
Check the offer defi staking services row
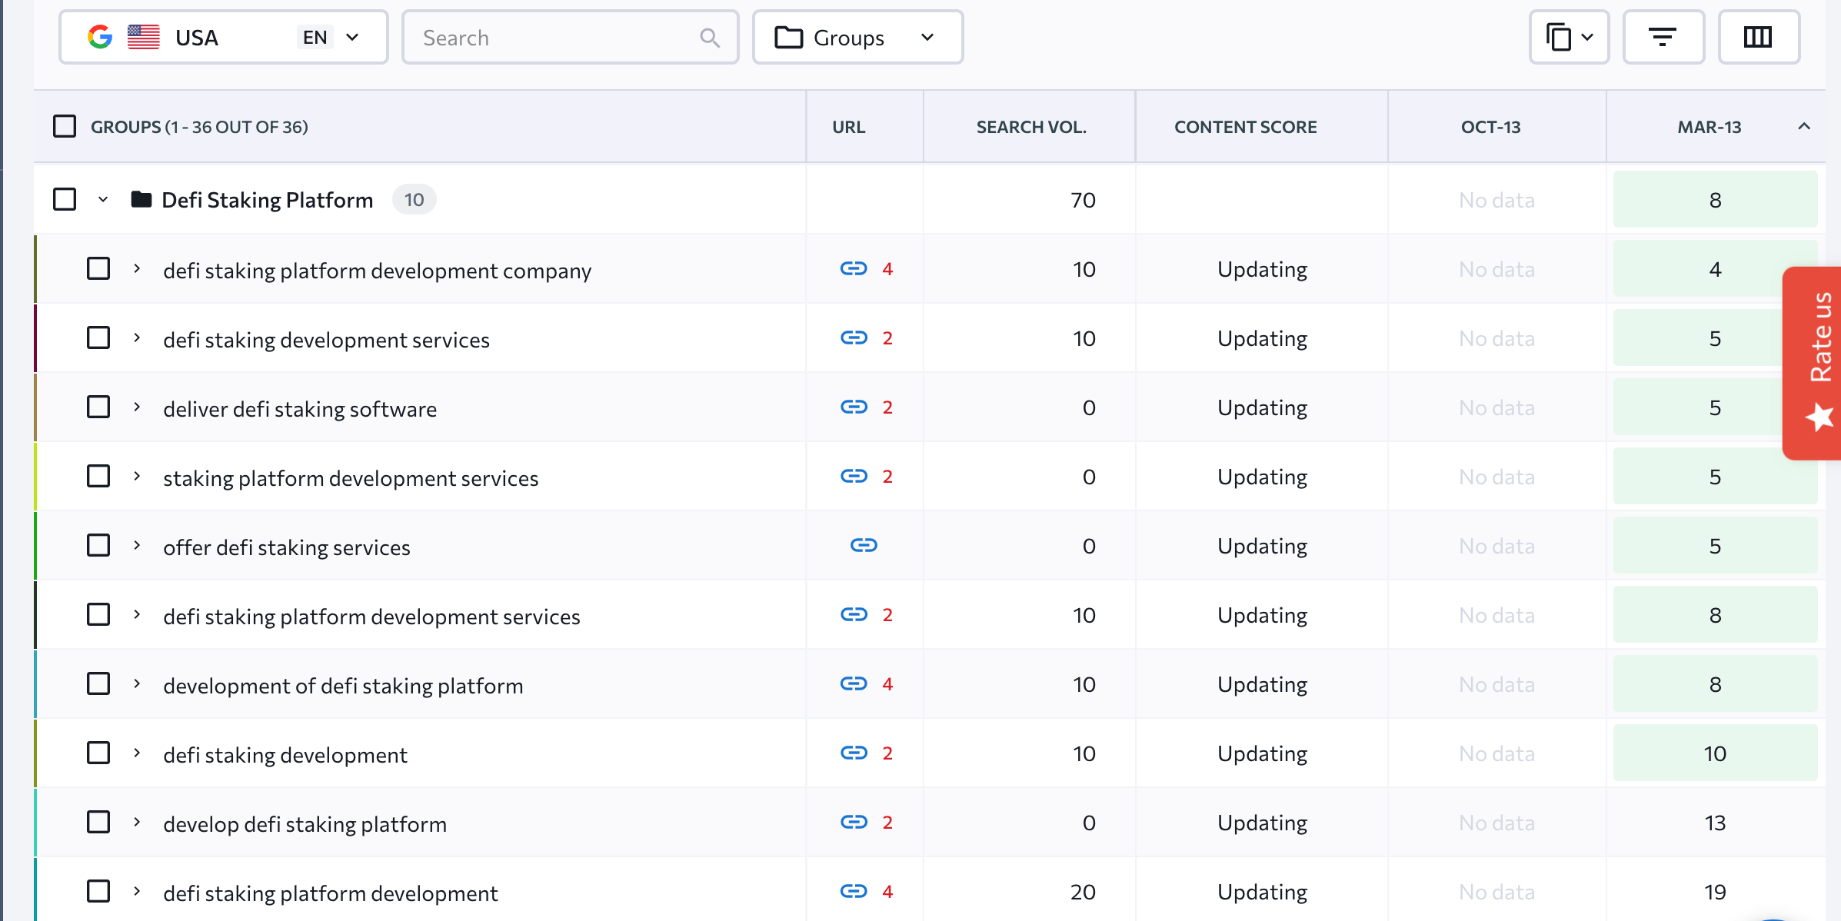98,546
